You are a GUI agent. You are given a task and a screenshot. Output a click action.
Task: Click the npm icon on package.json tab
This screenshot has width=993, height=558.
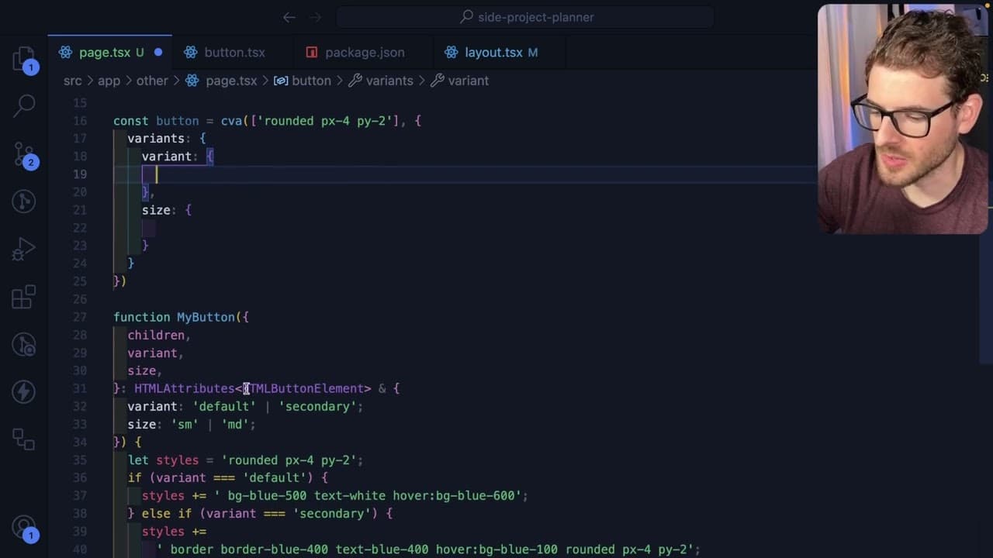coord(312,53)
